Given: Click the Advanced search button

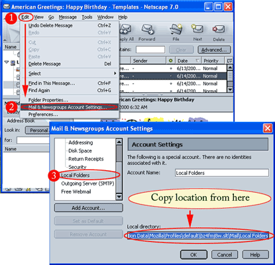Looking at the screenshot, I should tap(214, 50).
